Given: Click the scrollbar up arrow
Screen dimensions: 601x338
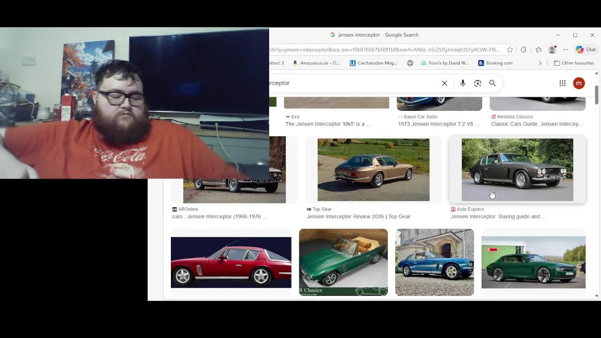Looking at the screenshot, I should click(597, 73).
